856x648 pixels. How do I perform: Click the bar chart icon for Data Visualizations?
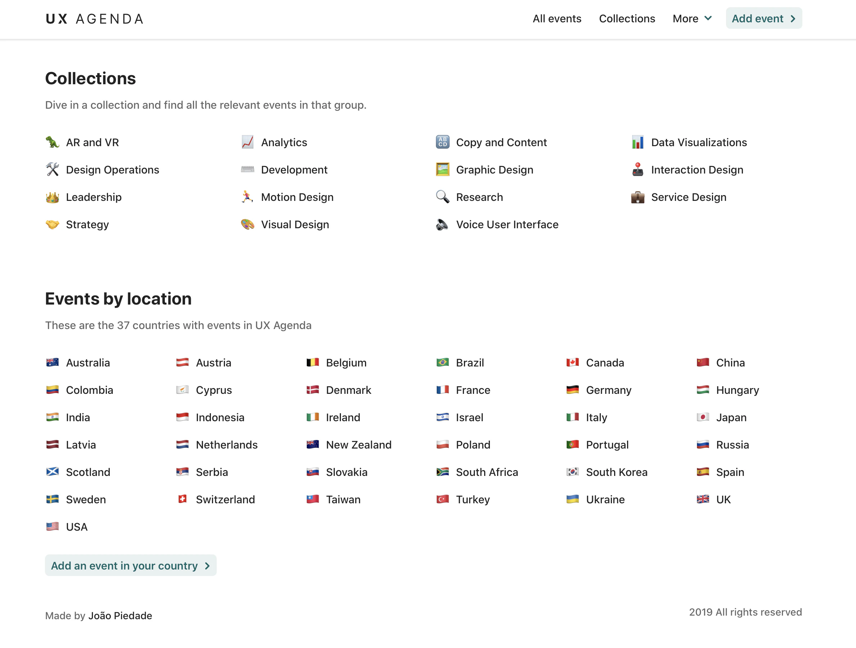(638, 143)
